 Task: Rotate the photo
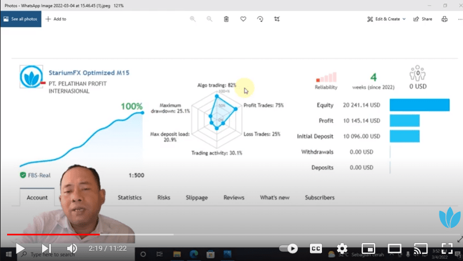[x=260, y=19]
